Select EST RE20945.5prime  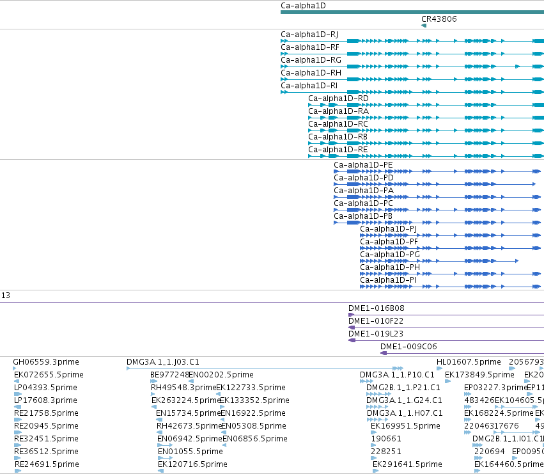point(46,426)
